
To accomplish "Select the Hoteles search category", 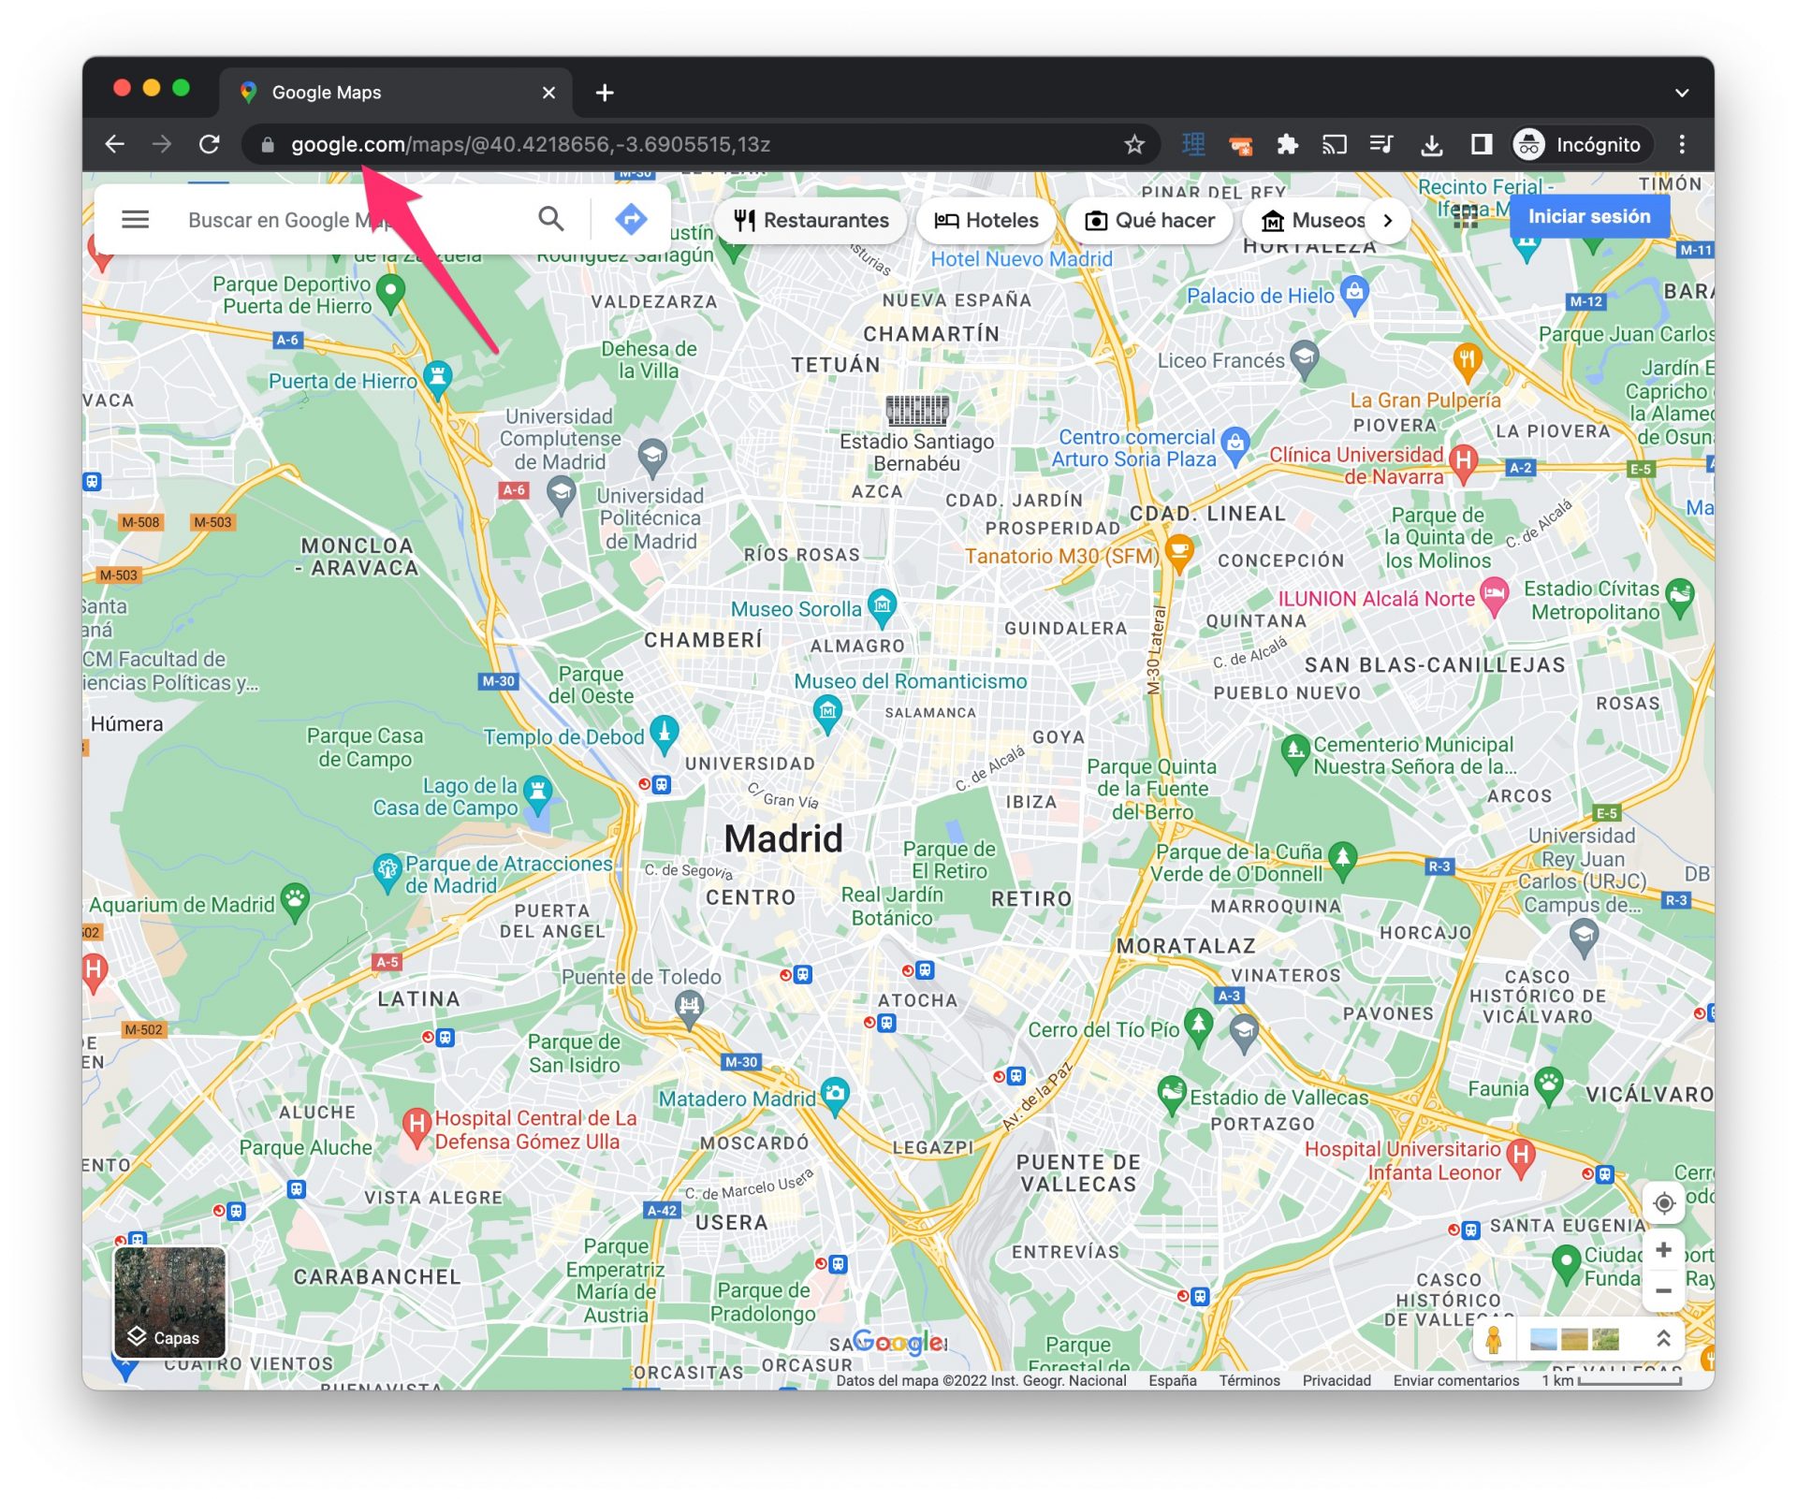I will (x=986, y=221).
